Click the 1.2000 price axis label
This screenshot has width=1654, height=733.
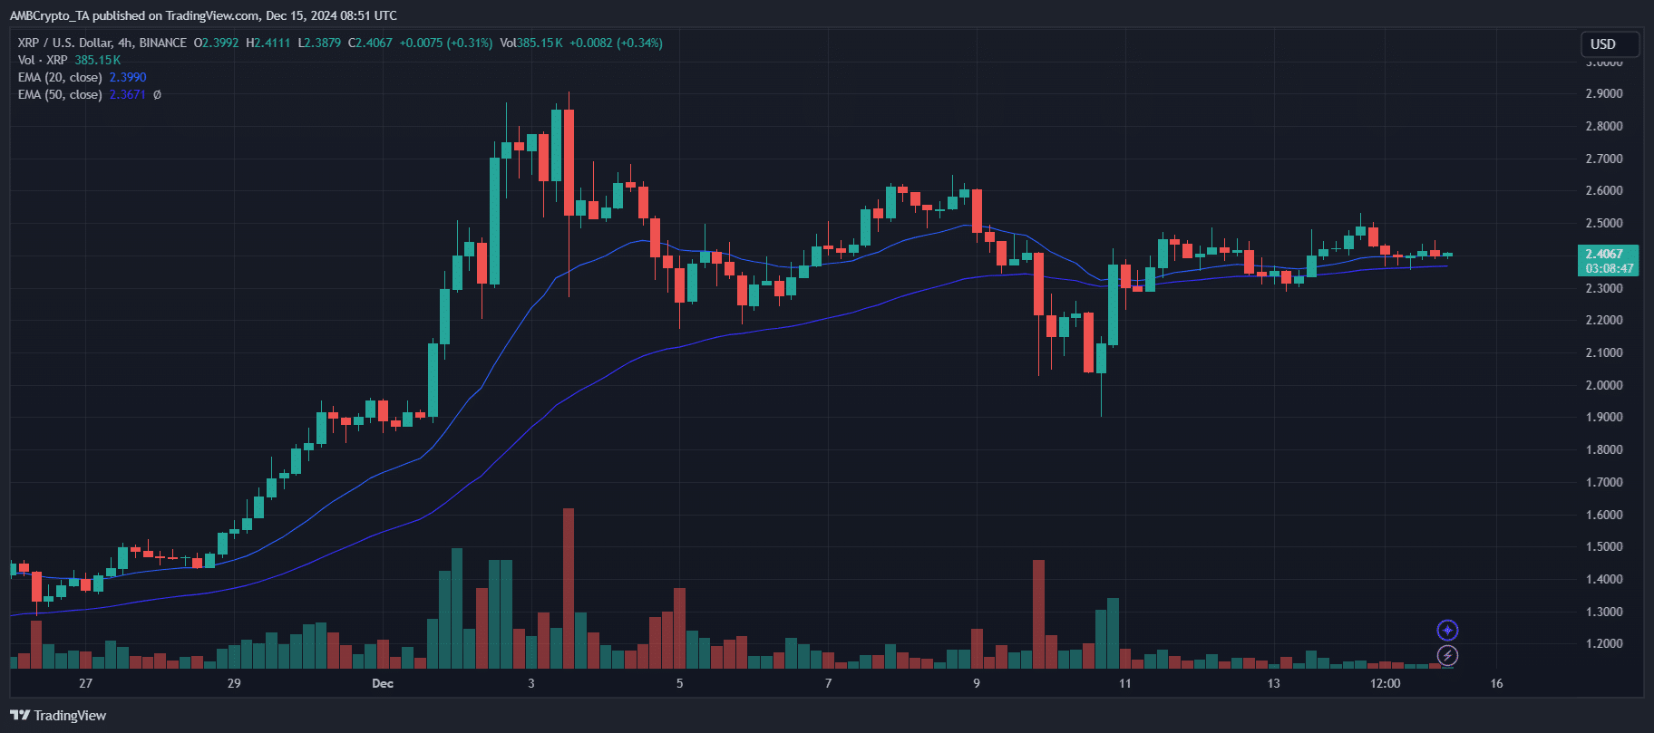(x=1603, y=643)
